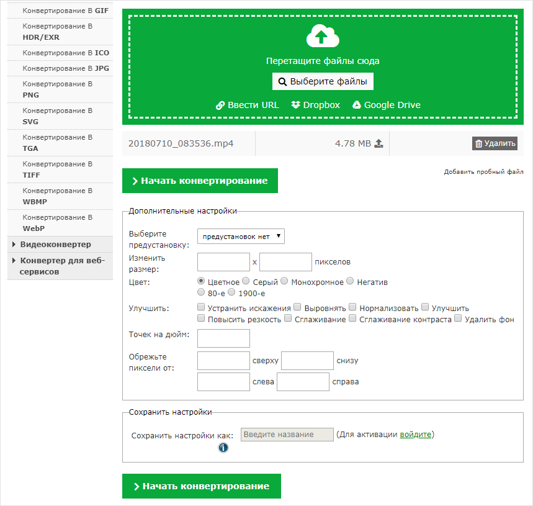Click Ввести URL link option
533x506 pixels.
(x=247, y=105)
